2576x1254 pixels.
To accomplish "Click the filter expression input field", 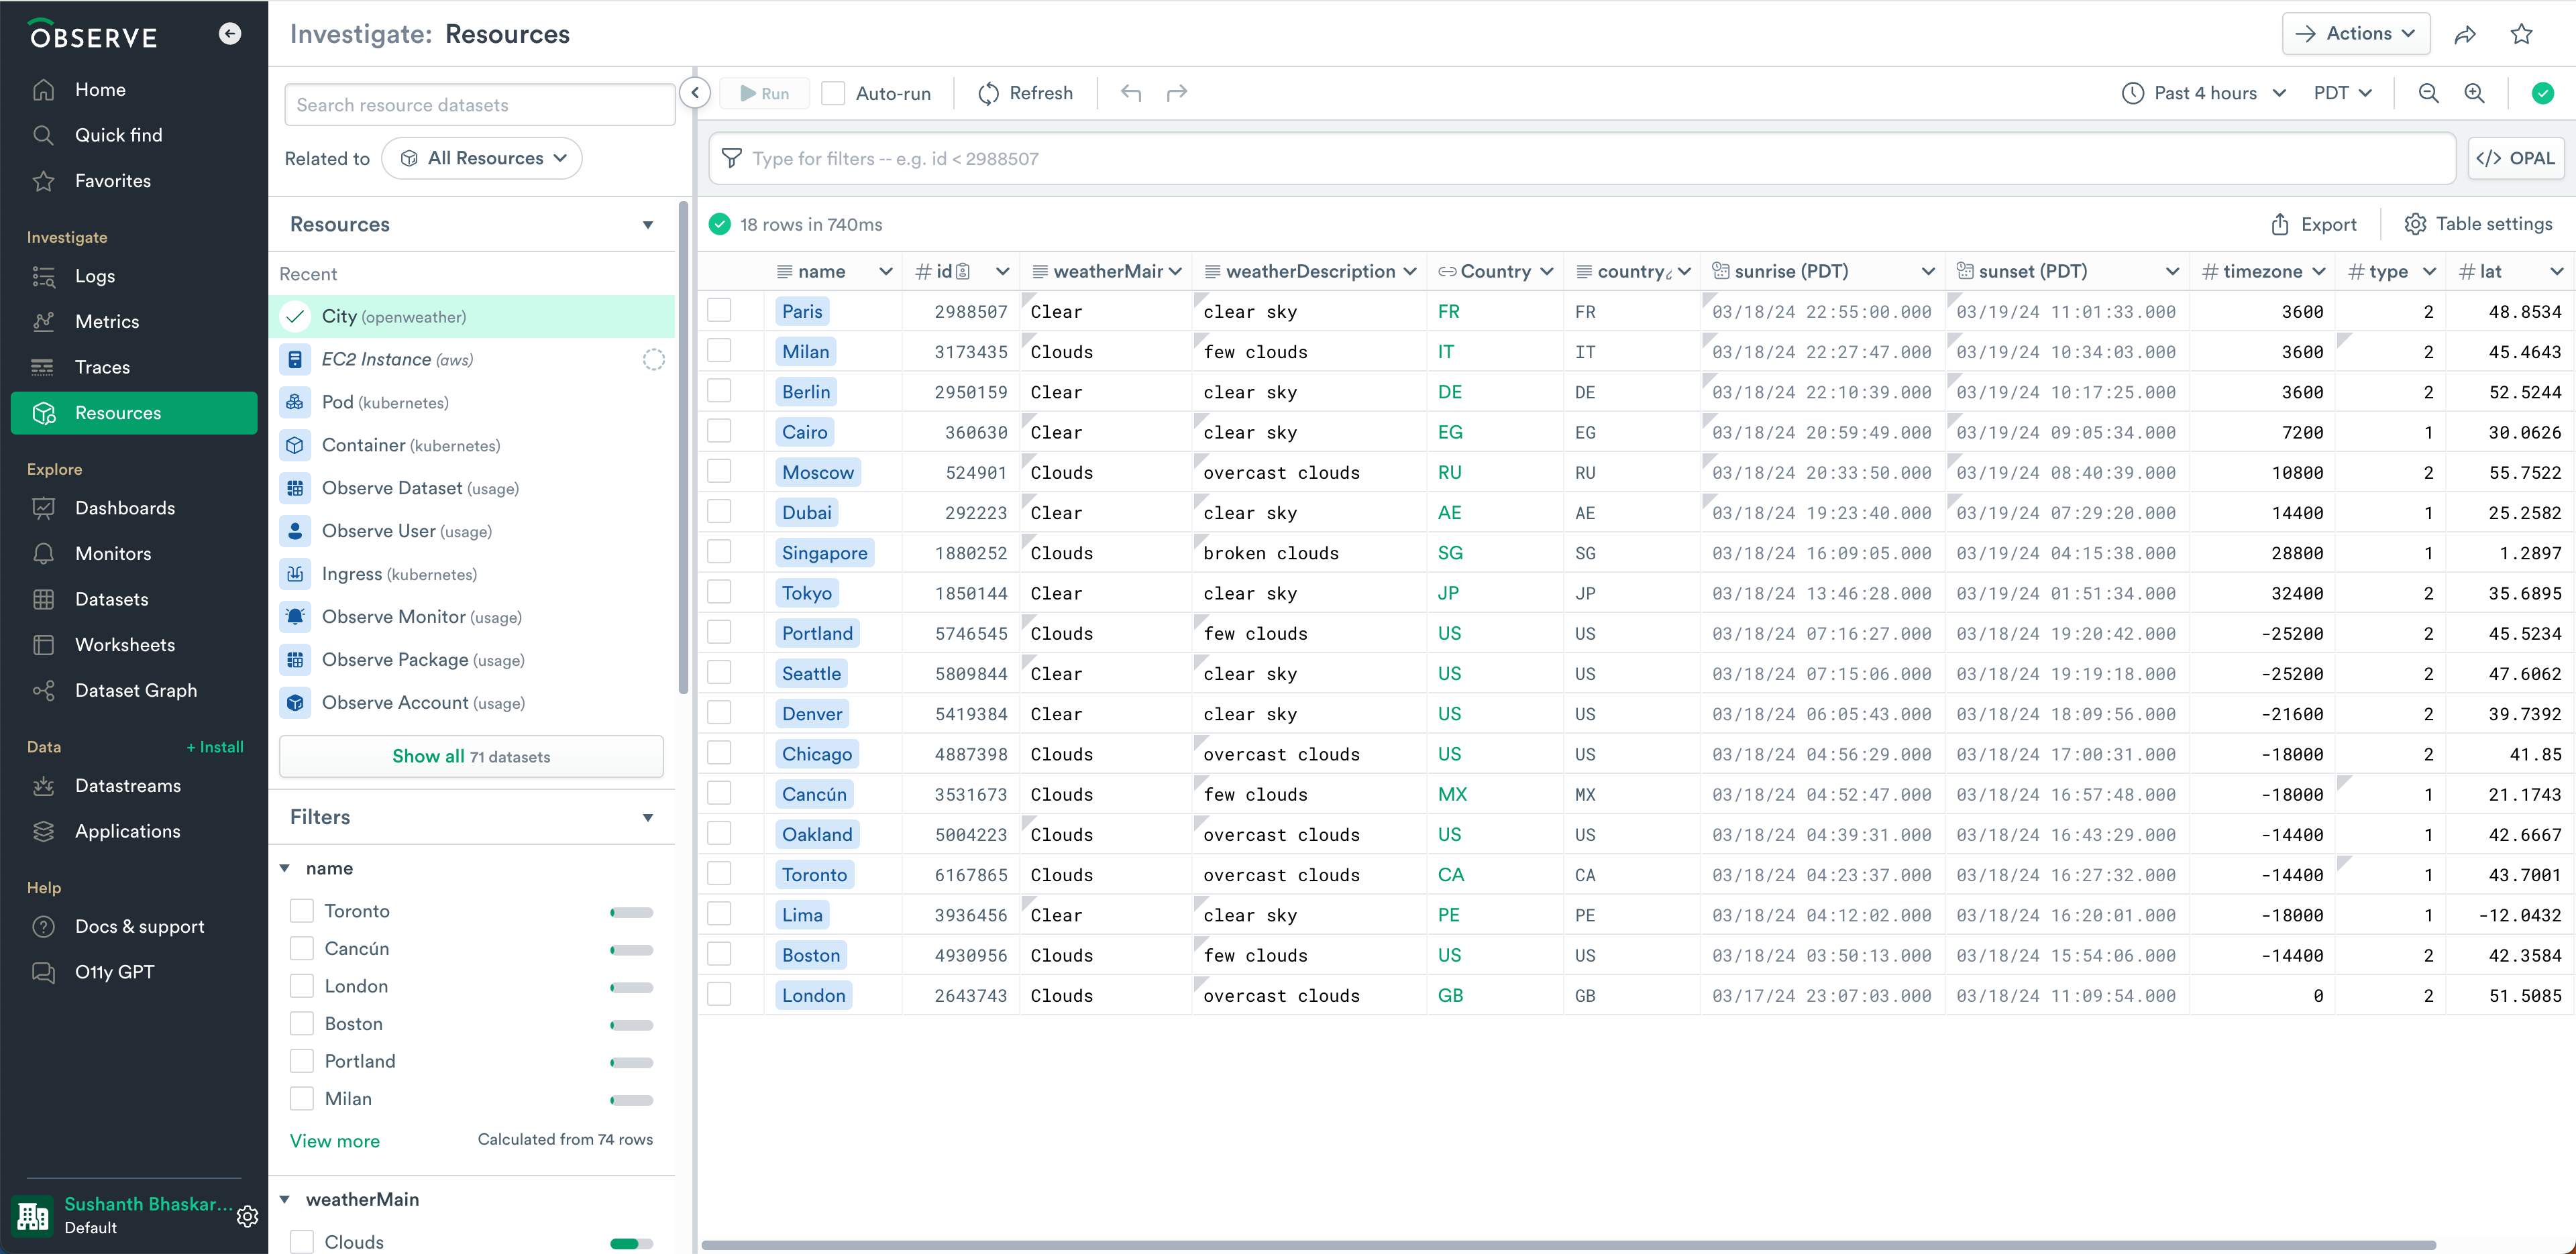I will 1580,158.
